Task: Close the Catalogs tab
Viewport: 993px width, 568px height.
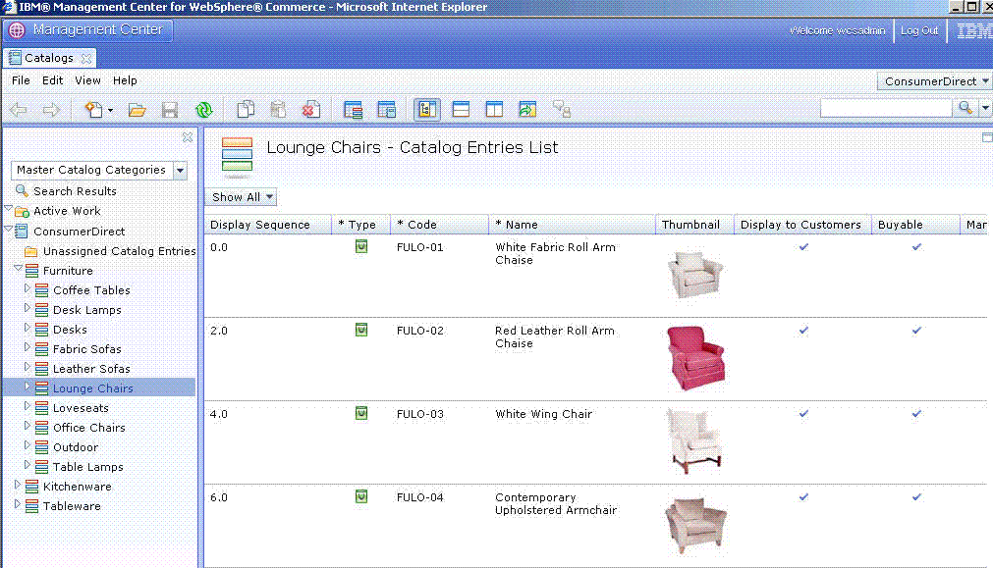Action: click(86, 58)
